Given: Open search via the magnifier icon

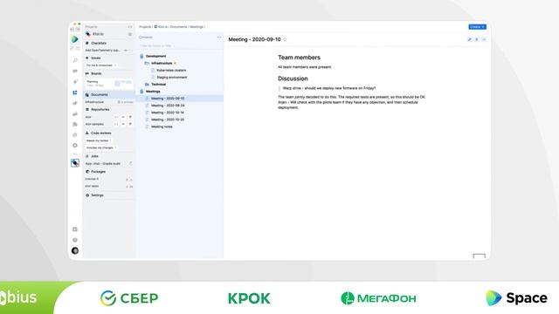Looking at the screenshot, I should click(x=75, y=60).
